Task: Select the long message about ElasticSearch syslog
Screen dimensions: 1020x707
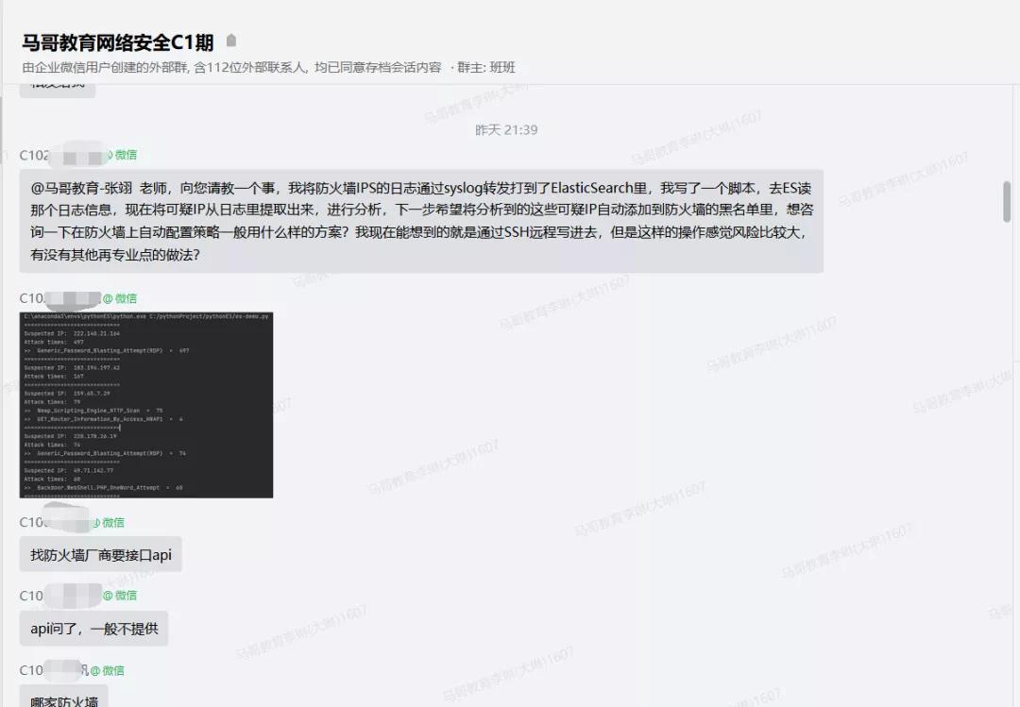Action: click(420, 222)
